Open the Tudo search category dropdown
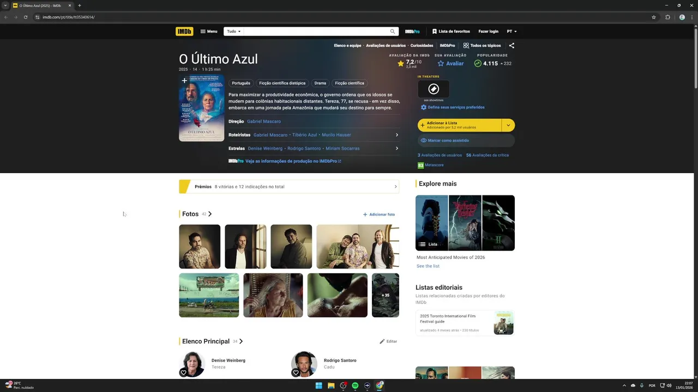Screen dimensions: 698x392 click(233, 32)
